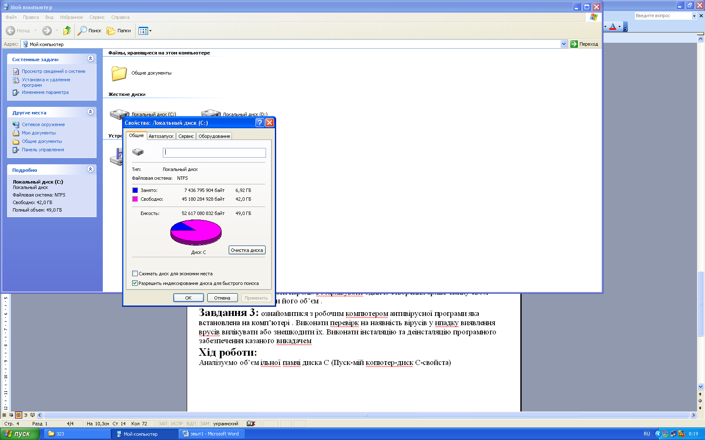Uncheck Разрешить индексирование диска checkbox
The image size is (705, 440).
[x=135, y=283]
